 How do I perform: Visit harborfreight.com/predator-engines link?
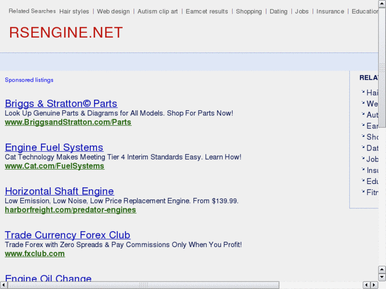click(71, 210)
